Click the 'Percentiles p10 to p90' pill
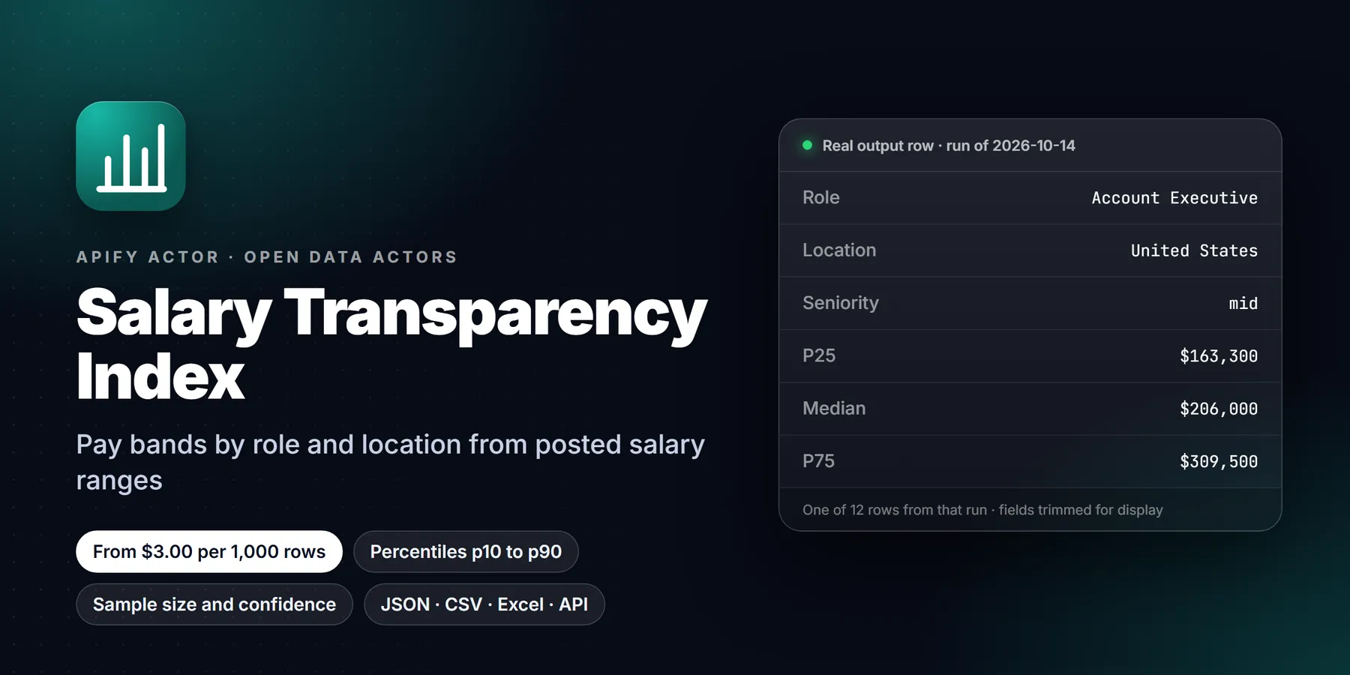The height and width of the screenshot is (675, 1350). coord(466,552)
